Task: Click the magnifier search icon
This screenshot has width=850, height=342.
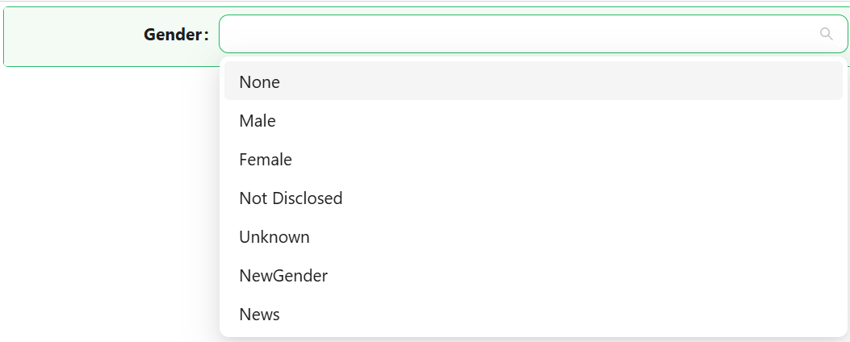Action: pyautogui.click(x=826, y=34)
